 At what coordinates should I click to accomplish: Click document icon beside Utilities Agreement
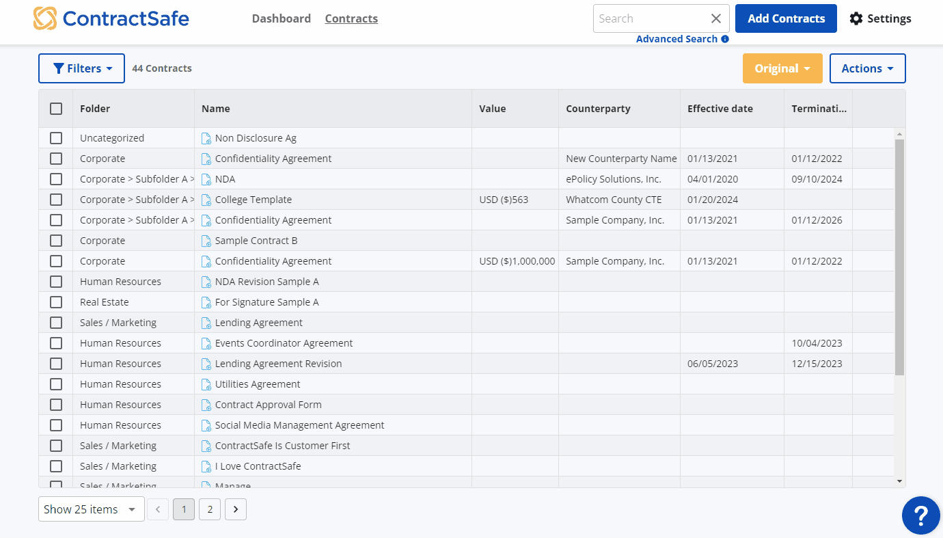coord(206,384)
